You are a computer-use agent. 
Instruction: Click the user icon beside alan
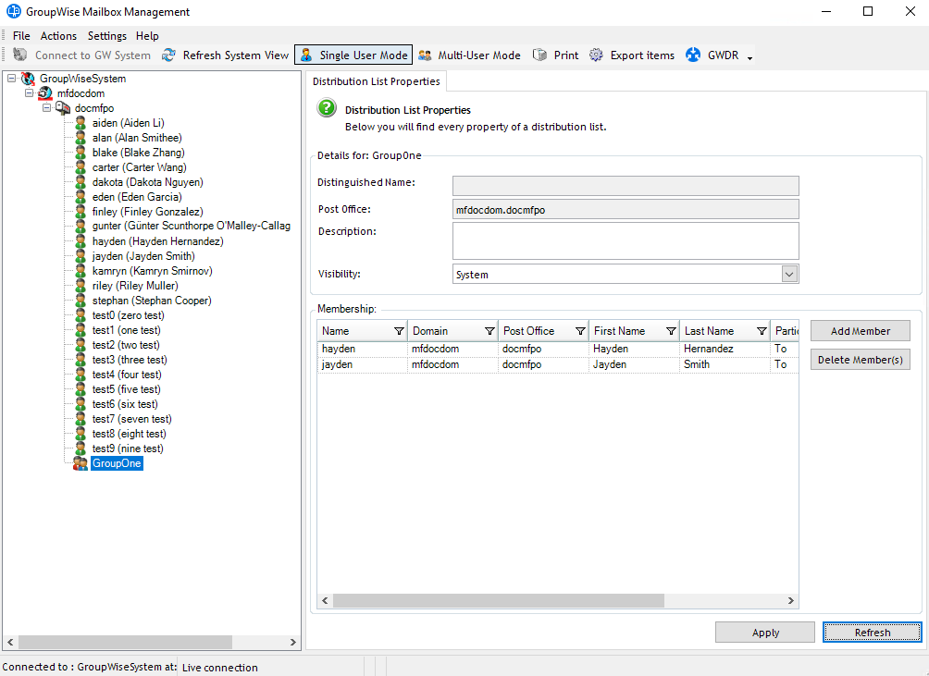pyautogui.click(x=81, y=138)
